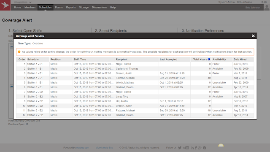Open the user profile avatar icon
270x152 pixels.
pyautogui.click(x=267, y=8)
